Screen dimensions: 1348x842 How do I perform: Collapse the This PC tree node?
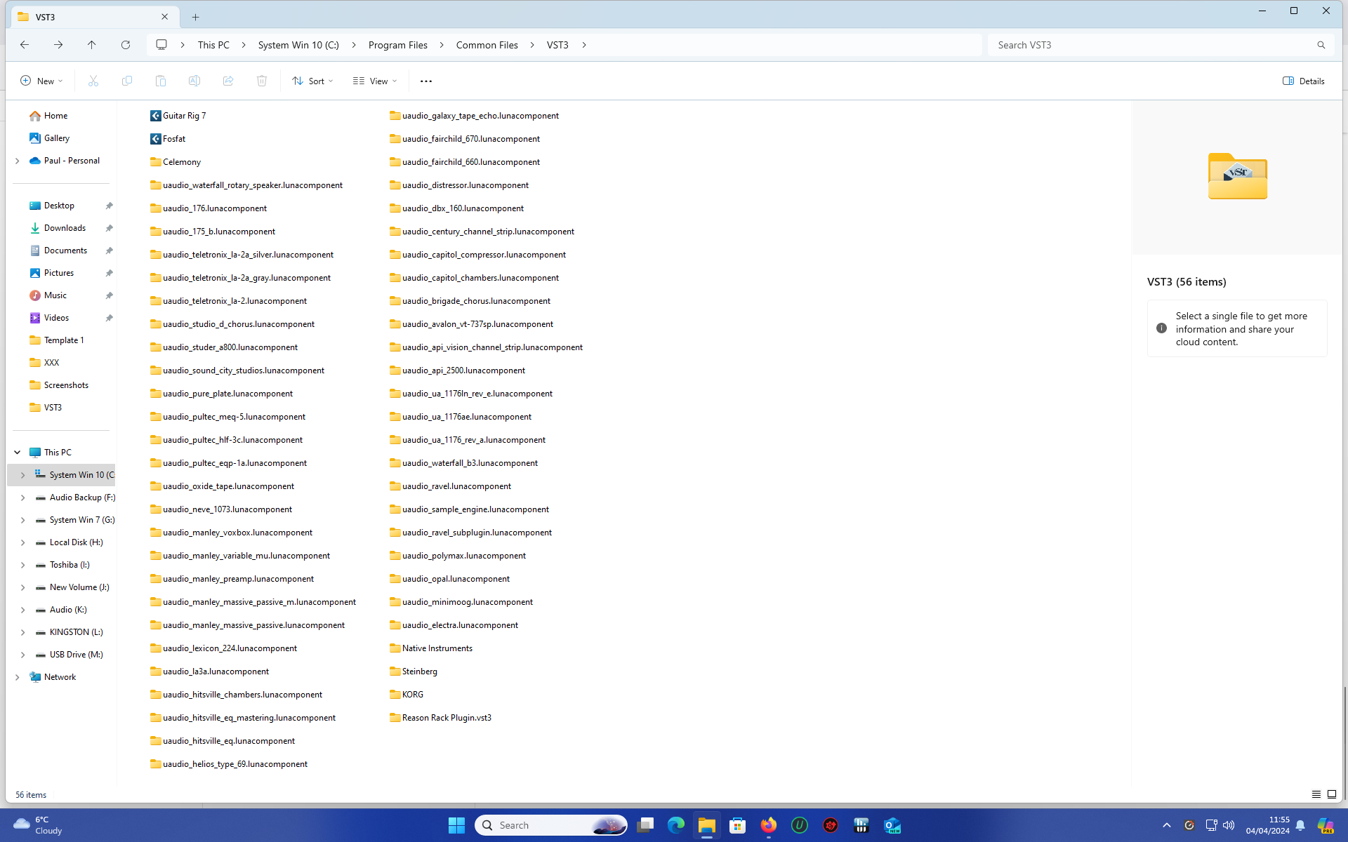pos(18,453)
